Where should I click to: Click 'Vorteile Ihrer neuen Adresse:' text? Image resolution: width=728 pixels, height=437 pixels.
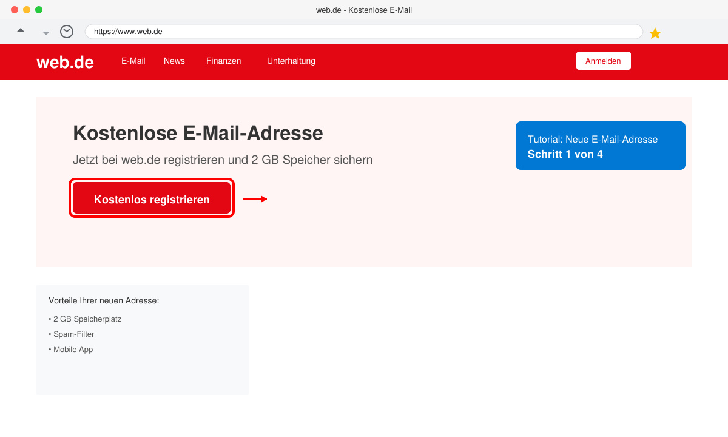[104, 300]
